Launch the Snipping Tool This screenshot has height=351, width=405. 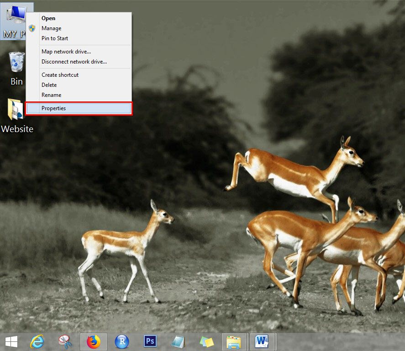[x=65, y=341]
